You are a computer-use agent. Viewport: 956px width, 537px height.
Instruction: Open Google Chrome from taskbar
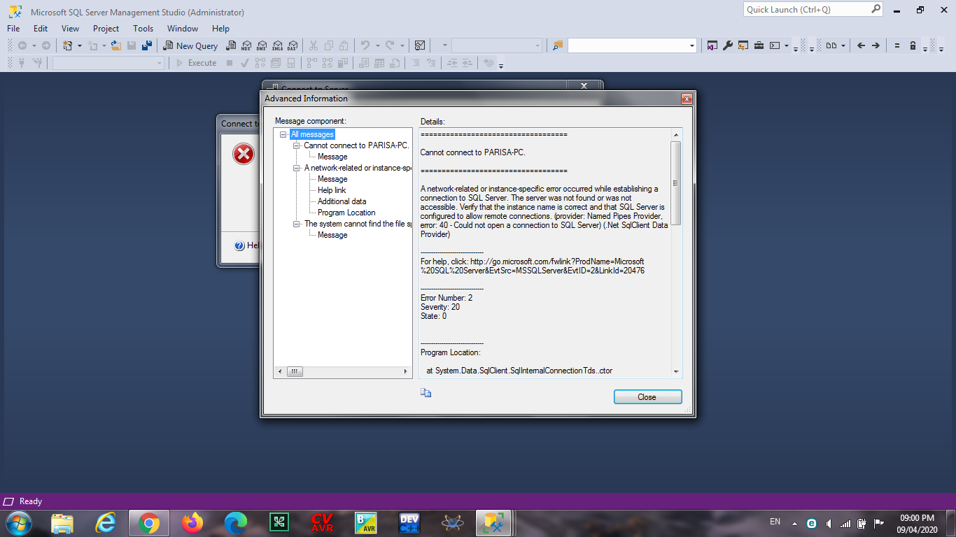(x=148, y=522)
